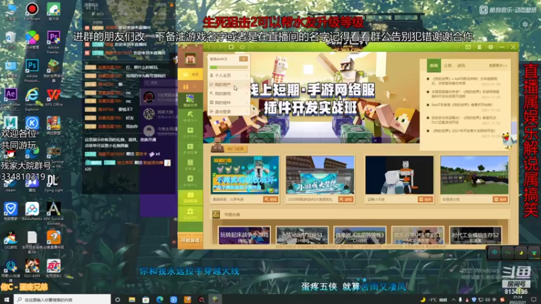The image size is (541, 304).
Task: Expand the system tray hidden icons chevron
Action: click(x=453, y=299)
